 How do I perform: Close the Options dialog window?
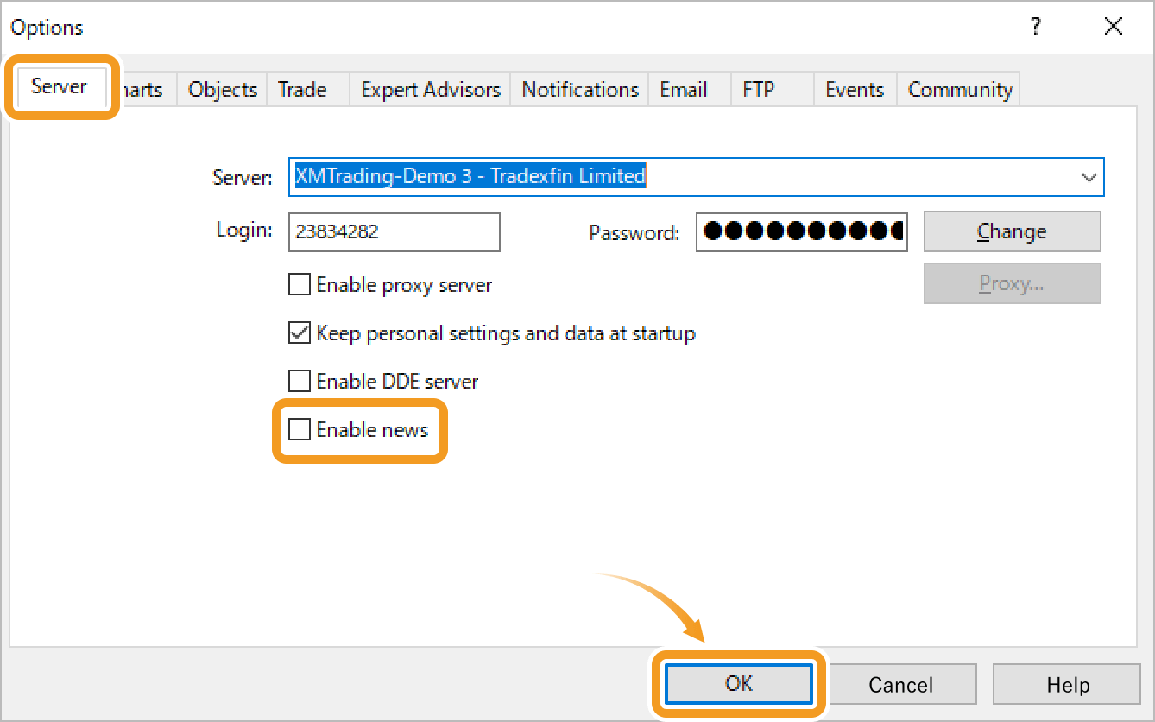(1114, 27)
